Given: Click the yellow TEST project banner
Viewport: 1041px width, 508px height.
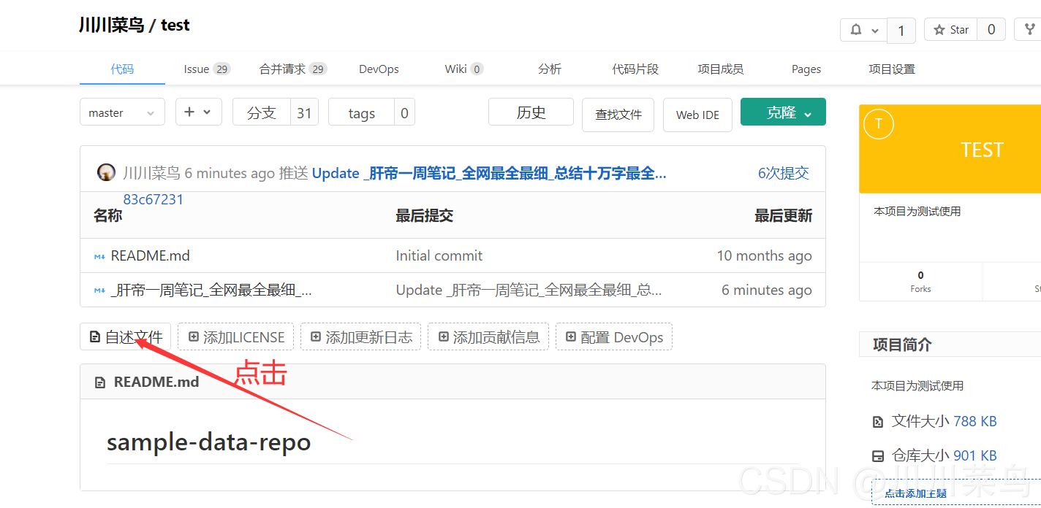Looking at the screenshot, I should coord(981,150).
